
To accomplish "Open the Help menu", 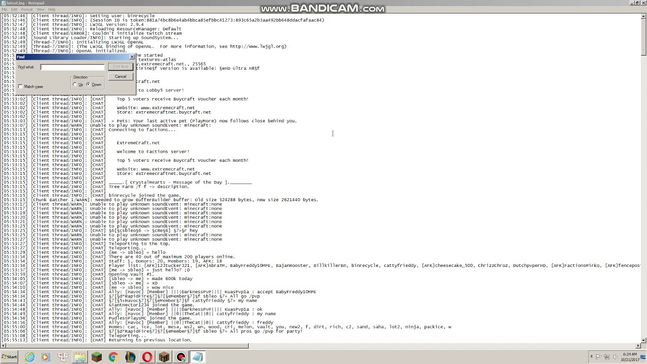I will [52, 9].
